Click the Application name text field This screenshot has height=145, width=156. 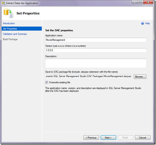(96, 40)
